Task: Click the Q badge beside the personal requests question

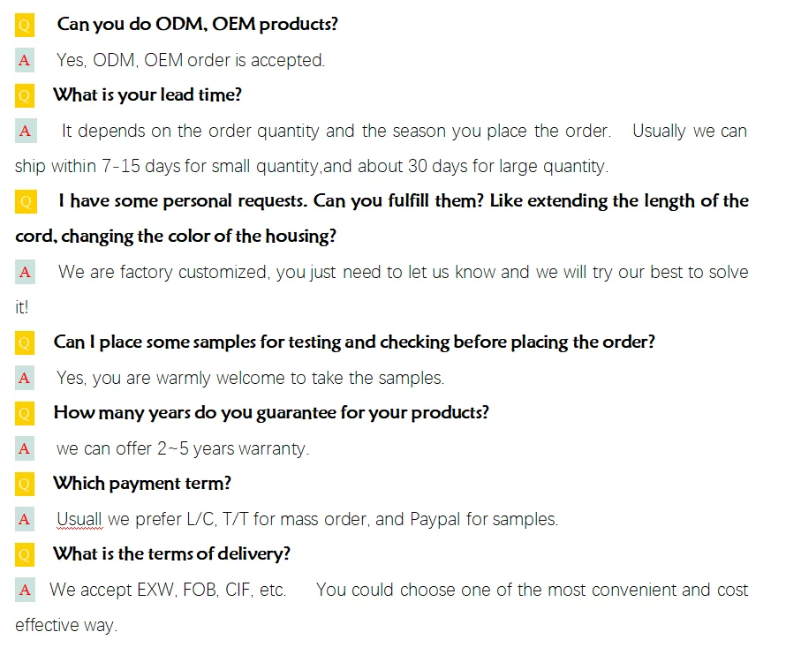Action: coord(25,201)
